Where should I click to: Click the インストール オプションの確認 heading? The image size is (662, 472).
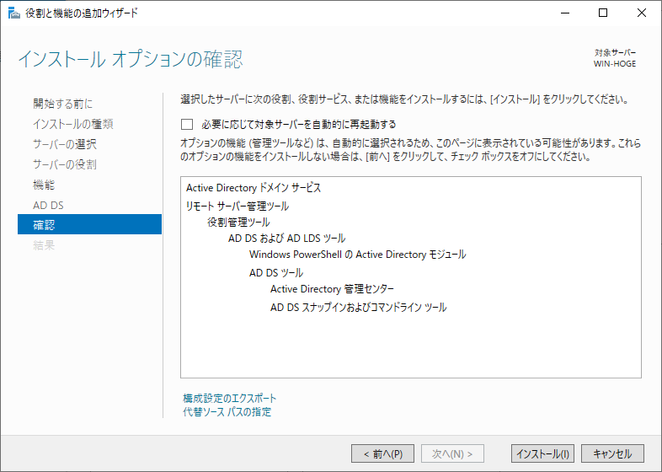pyautogui.click(x=131, y=59)
